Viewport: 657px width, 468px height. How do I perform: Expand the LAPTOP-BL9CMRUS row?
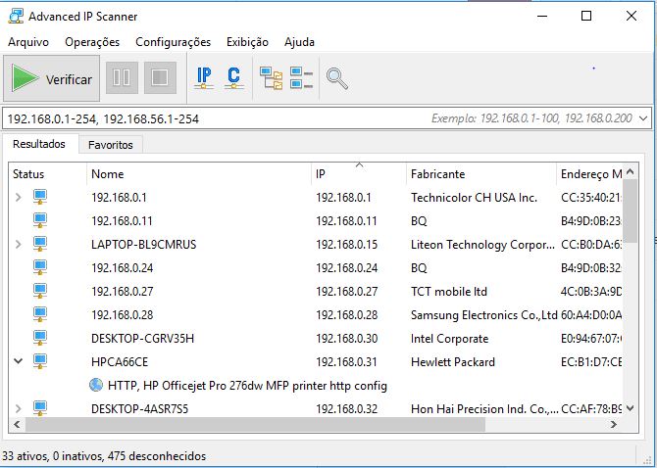[18, 244]
